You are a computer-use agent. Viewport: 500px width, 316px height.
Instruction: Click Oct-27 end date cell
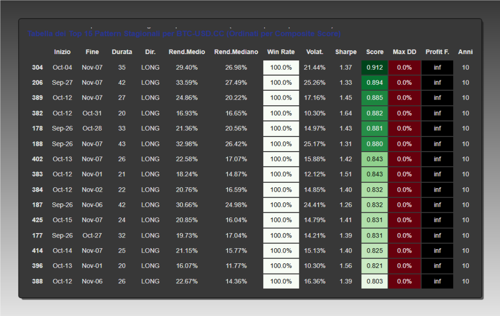pos(92,236)
